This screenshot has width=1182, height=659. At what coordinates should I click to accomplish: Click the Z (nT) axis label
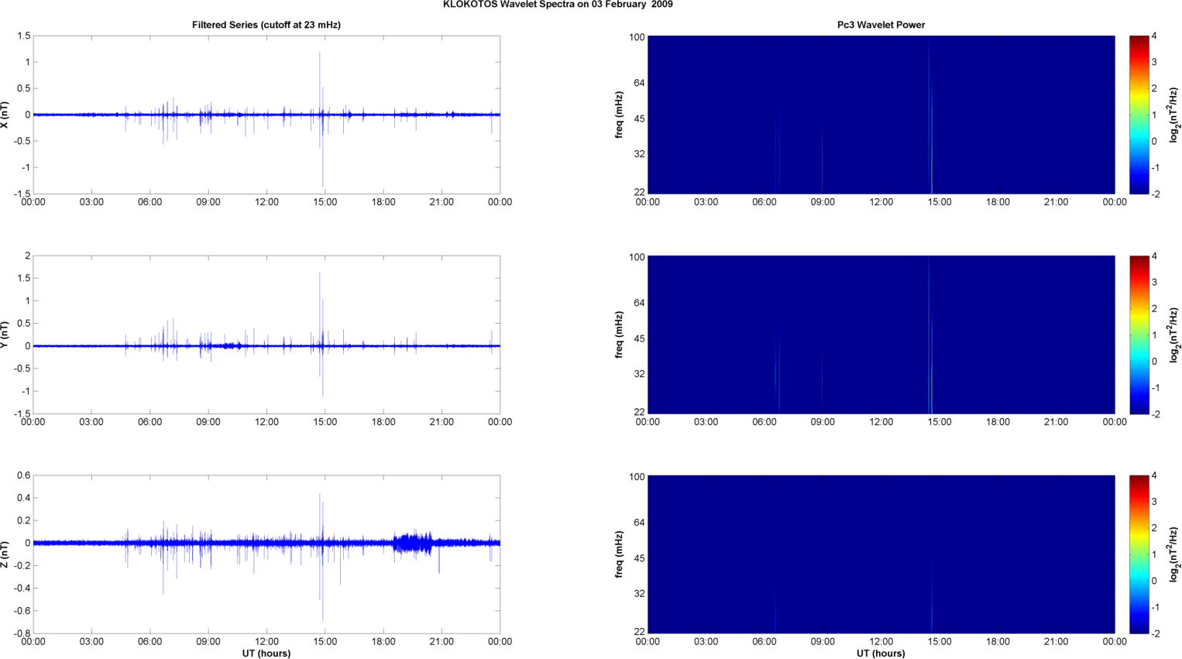tap(5, 554)
